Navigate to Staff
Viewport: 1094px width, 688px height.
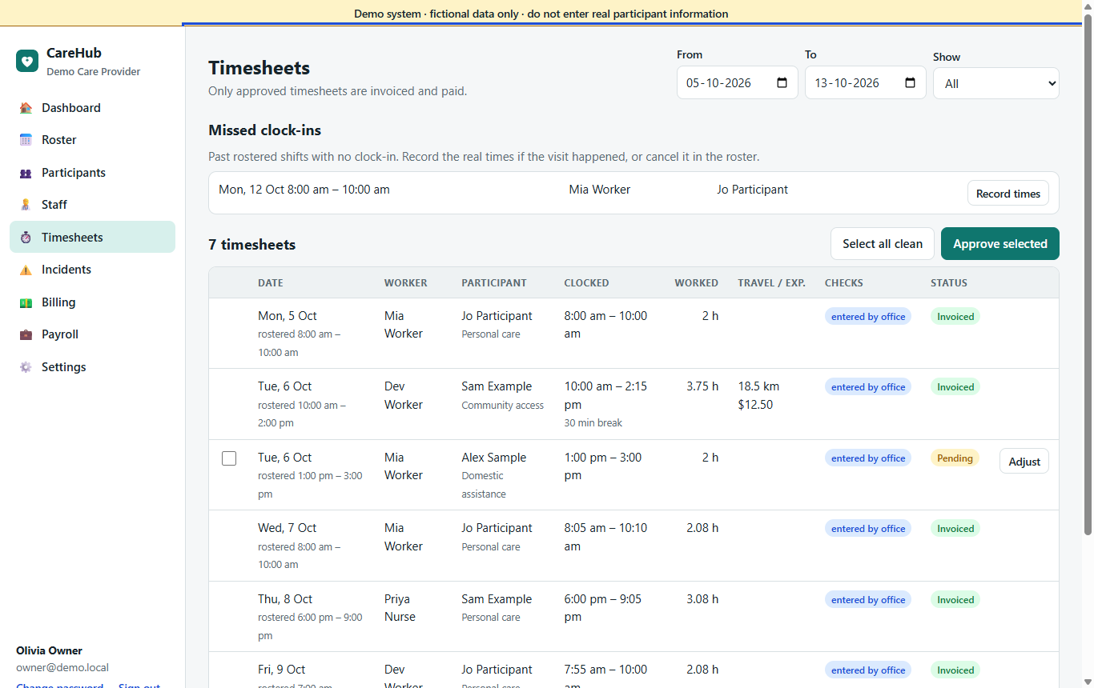tap(92, 205)
